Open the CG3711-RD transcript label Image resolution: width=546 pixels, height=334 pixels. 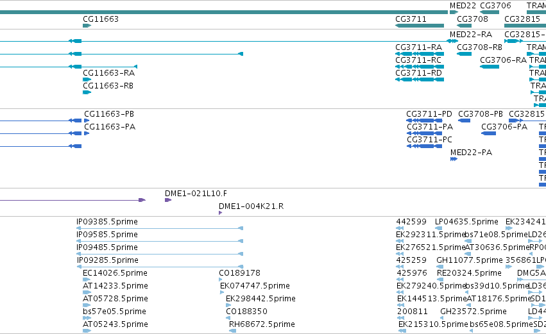(418, 73)
